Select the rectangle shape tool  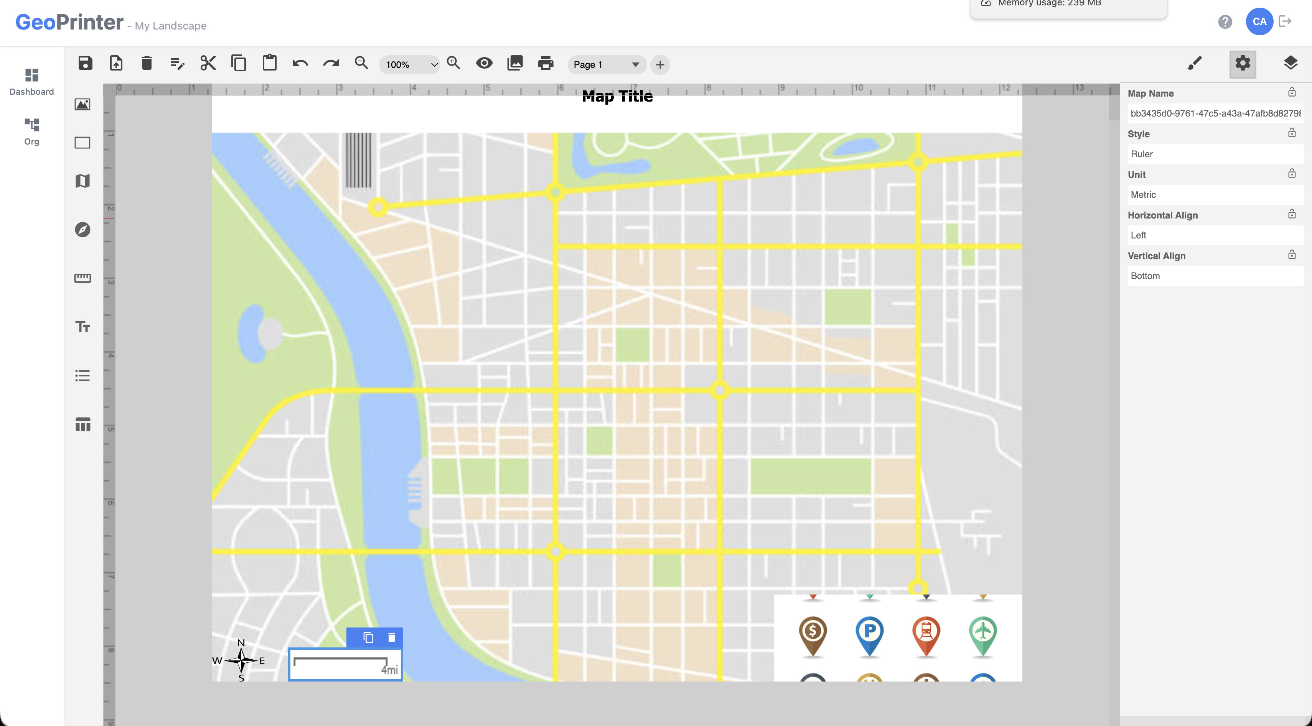click(x=82, y=143)
